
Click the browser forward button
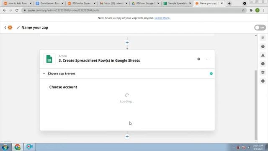pos(10,10)
